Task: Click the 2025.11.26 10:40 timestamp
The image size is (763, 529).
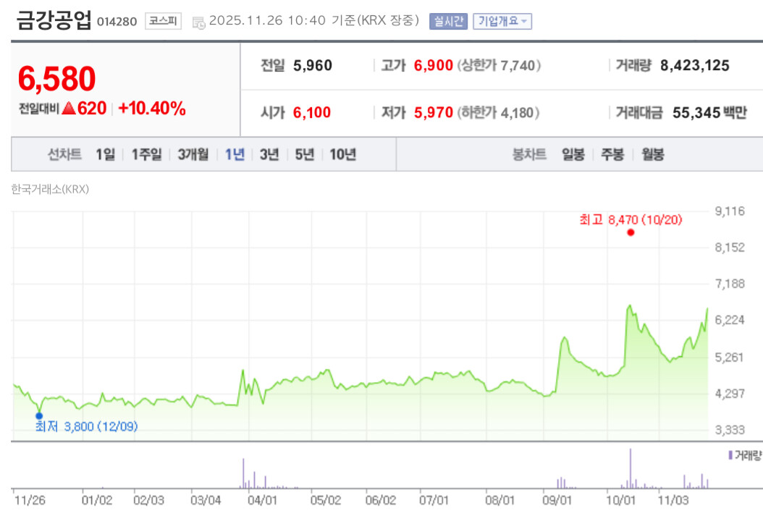Action: pos(267,20)
